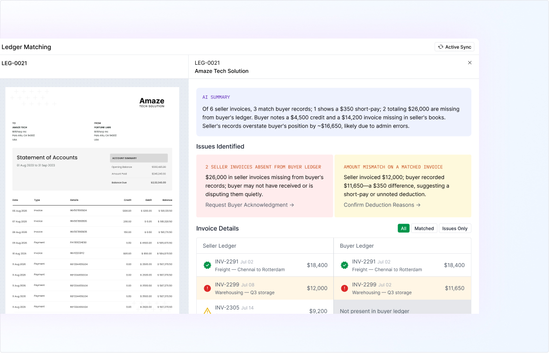Screen dimensions: 549x353
Task: Click the statement document preview thumbnail
Action: (92, 200)
